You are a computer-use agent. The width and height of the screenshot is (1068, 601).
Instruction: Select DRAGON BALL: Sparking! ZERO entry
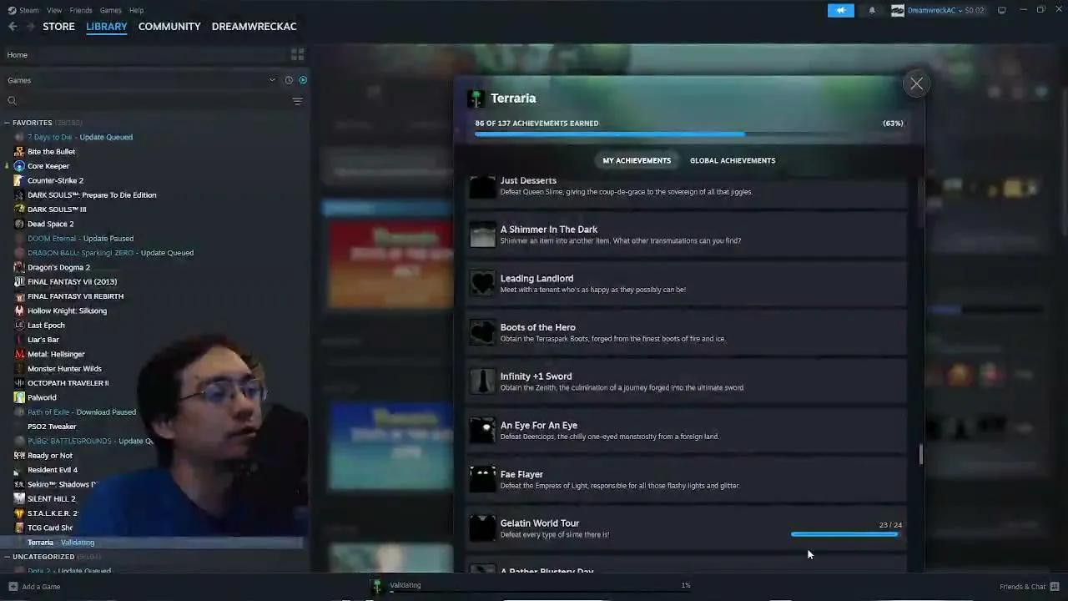pyautogui.click(x=110, y=253)
